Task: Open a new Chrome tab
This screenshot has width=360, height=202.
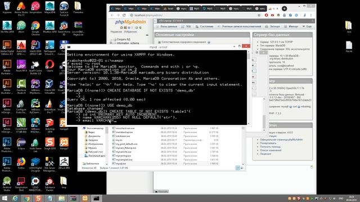Action: (284, 9)
